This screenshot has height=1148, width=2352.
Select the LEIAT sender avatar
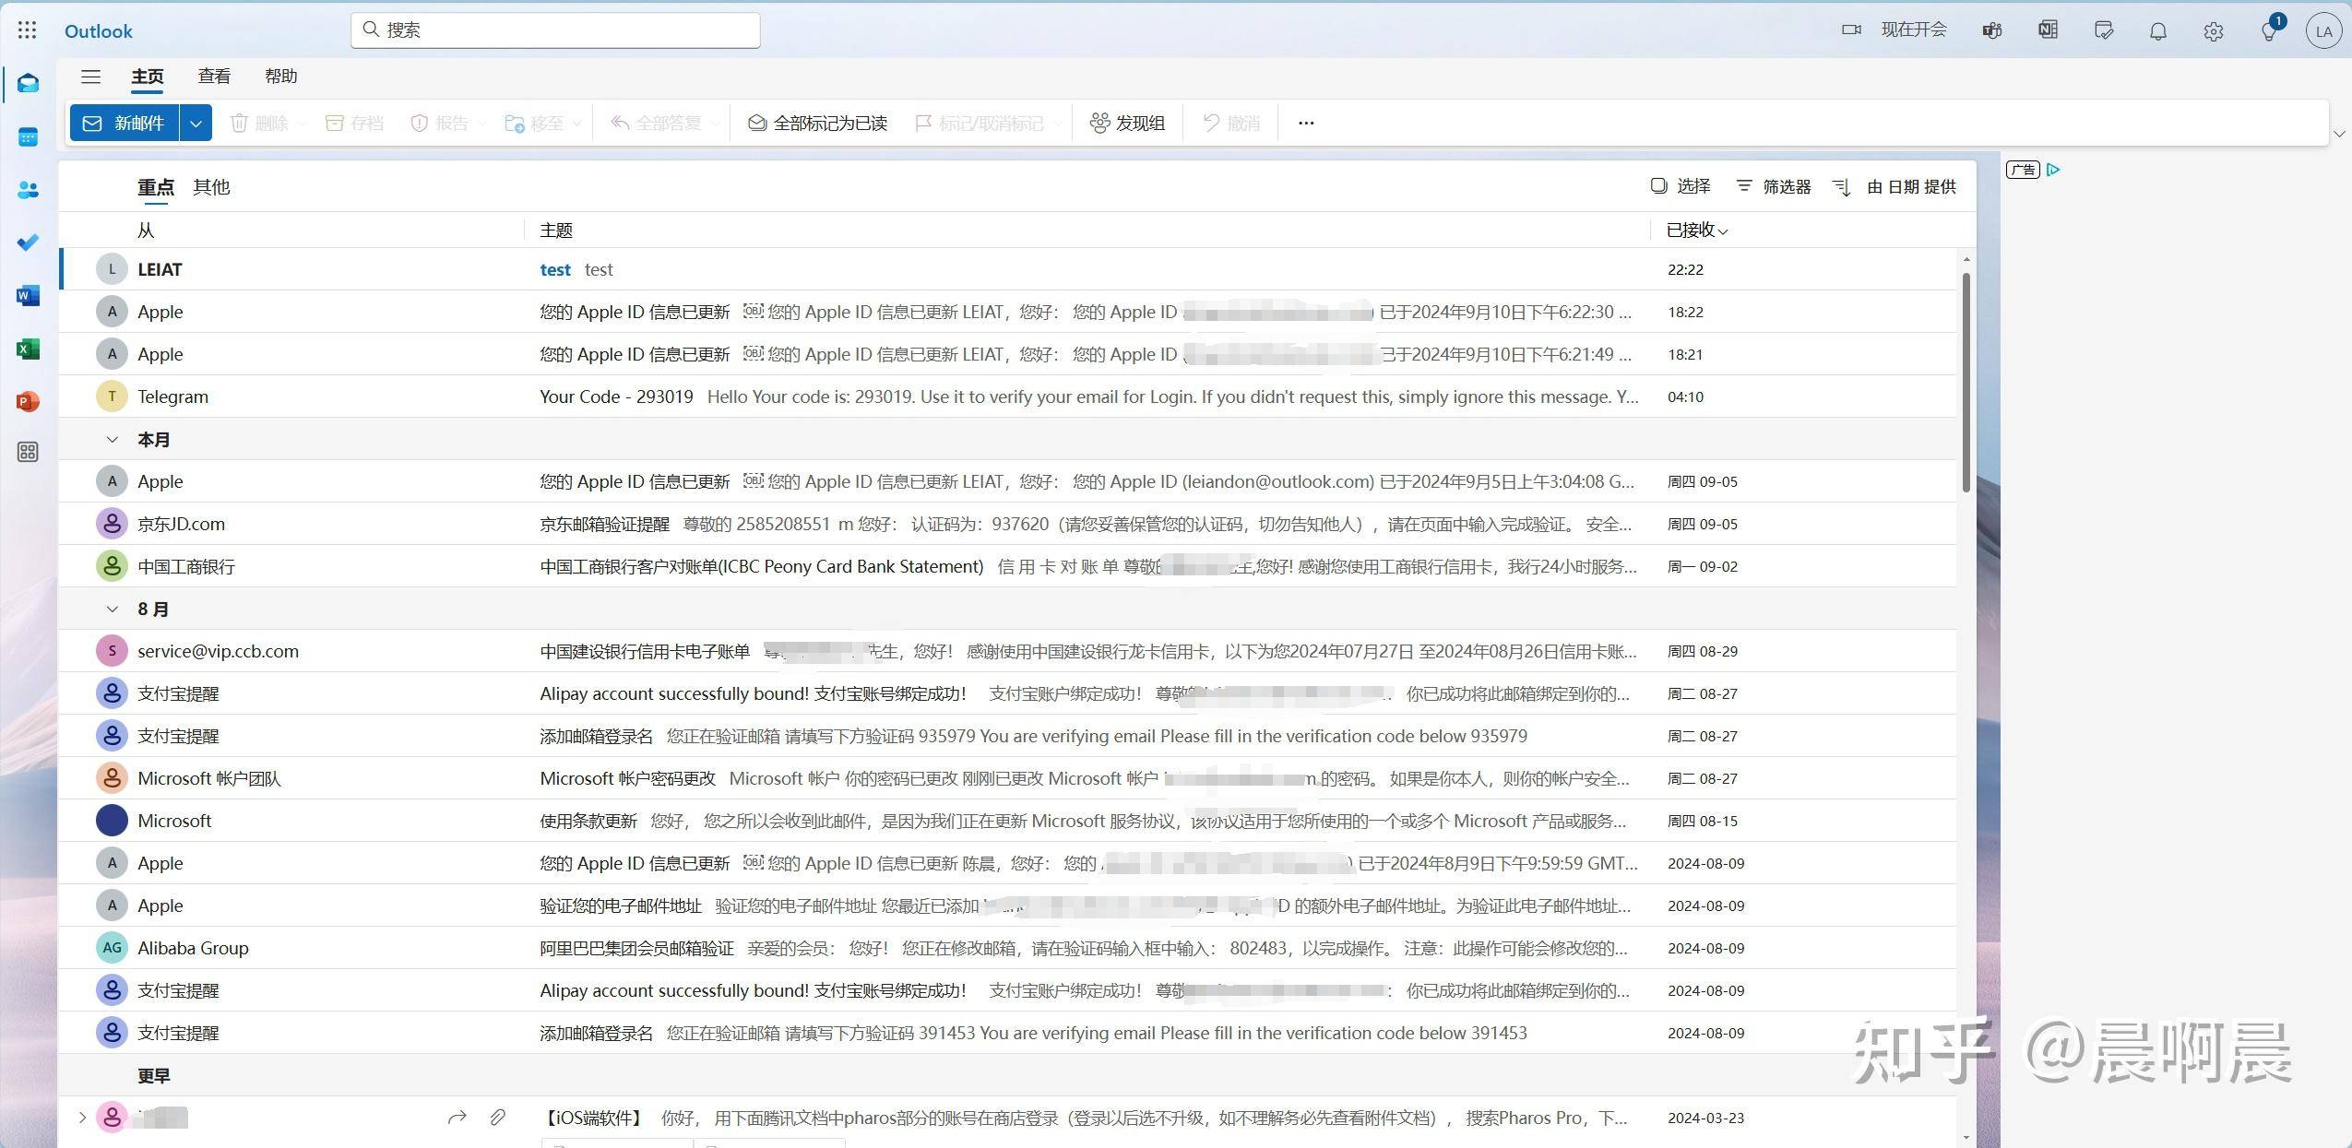pyautogui.click(x=112, y=269)
